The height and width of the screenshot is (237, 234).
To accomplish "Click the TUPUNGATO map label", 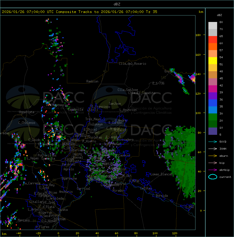I will (46, 196).
